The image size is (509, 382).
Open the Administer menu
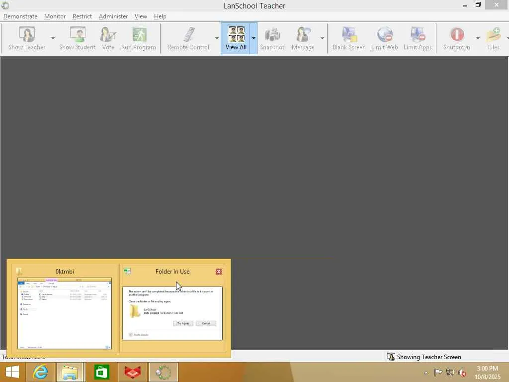113,16
